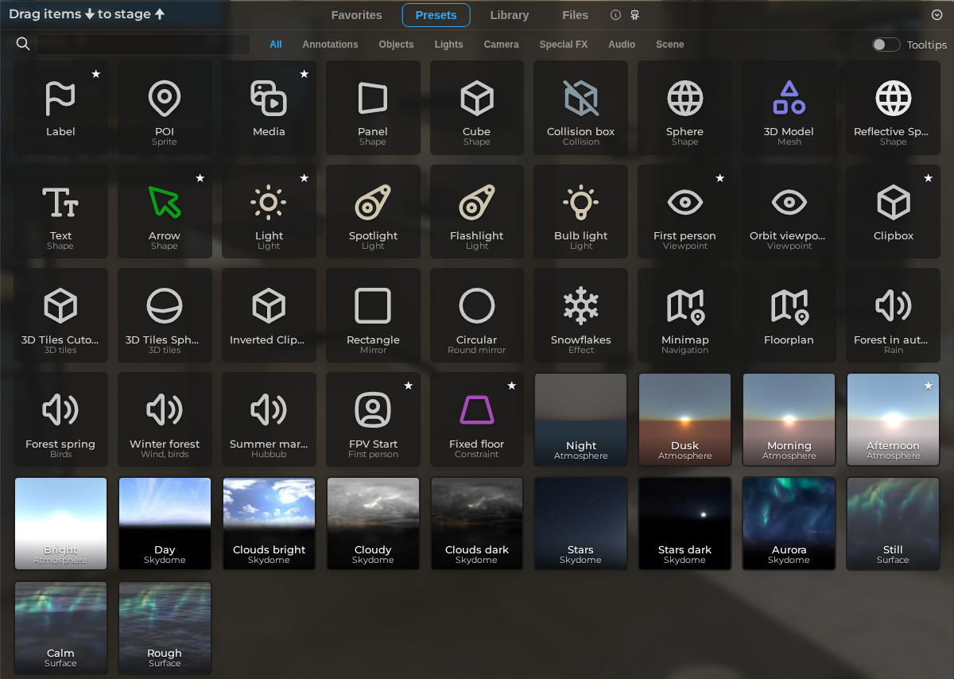Select the Spotlight preset
Screen dimensions: 954x679
tap(373, 211)
